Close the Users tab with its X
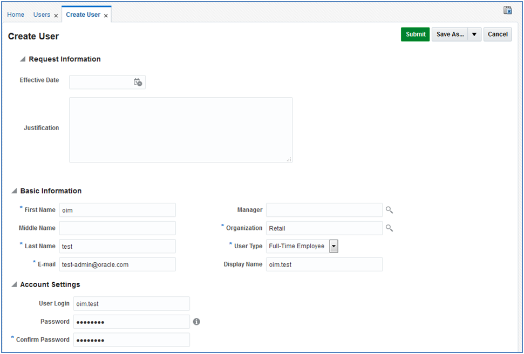Image resolution: width=524 pixels, height=354 pixels. coord(56,16)
